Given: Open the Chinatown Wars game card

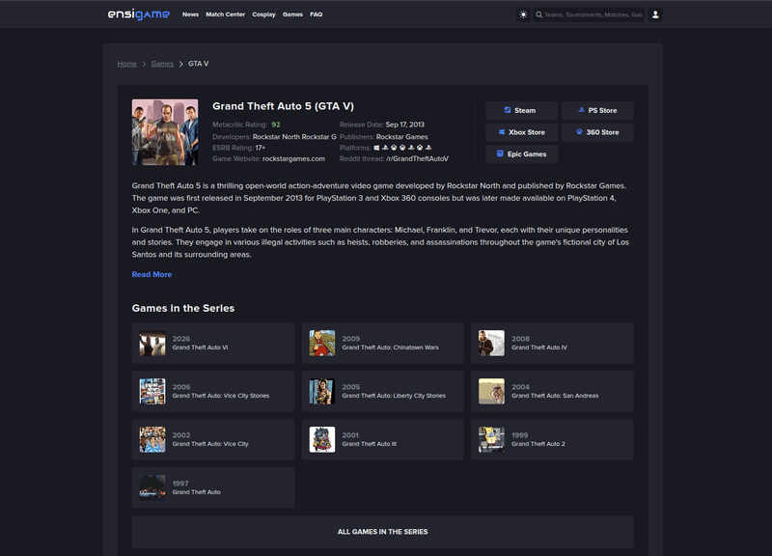Looking at the screenshot, I should [x=382, y=343].
